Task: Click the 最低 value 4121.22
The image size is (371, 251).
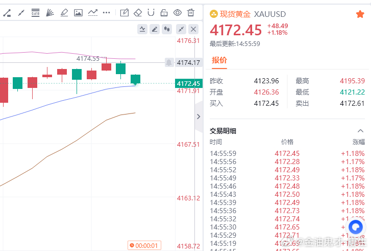Action: pos(352,92)
